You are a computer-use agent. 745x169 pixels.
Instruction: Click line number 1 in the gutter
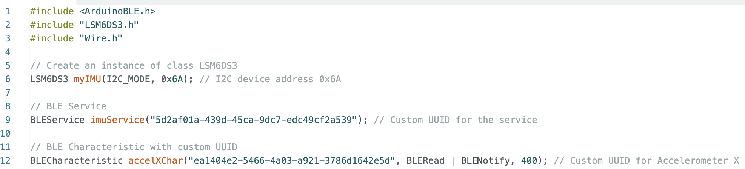[8, 11]
